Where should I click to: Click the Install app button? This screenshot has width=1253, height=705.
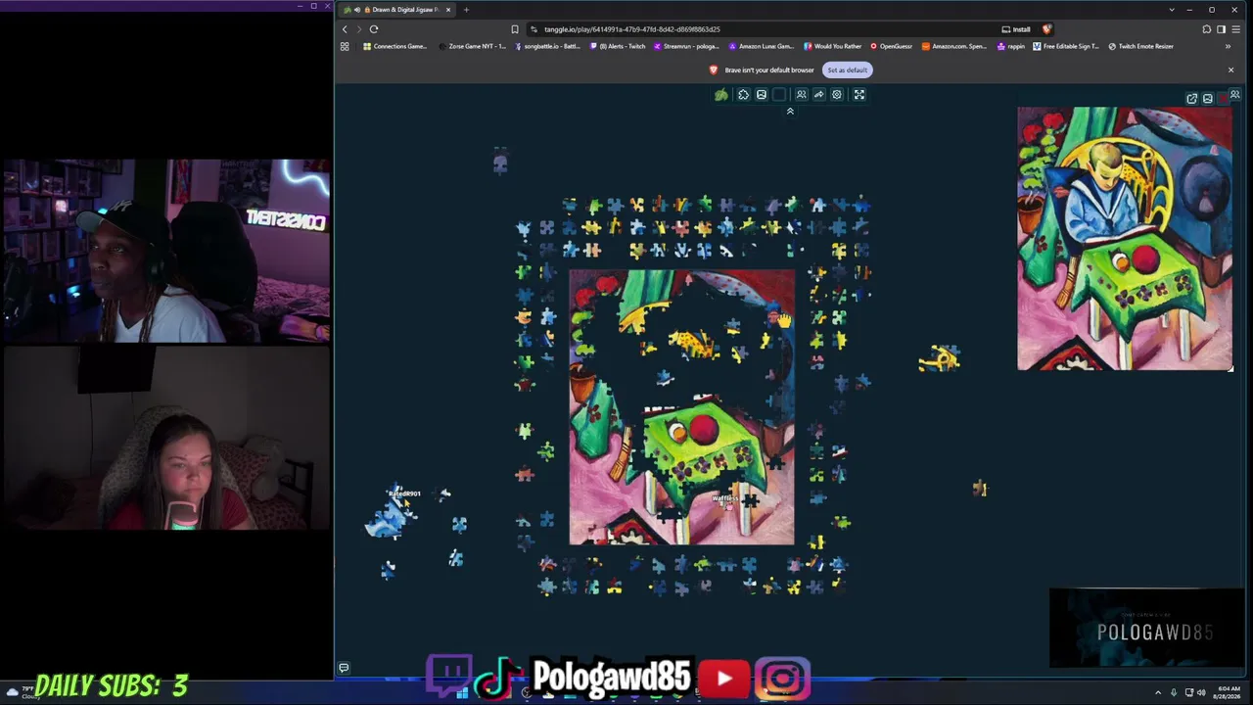coord(1016,29)
